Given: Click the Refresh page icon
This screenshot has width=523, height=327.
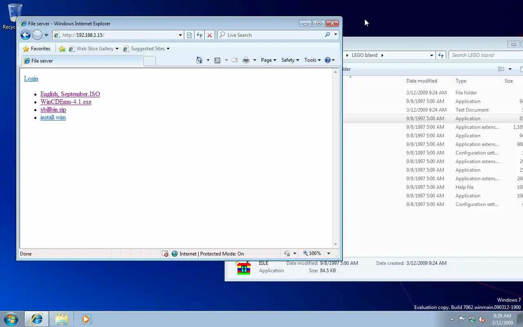Looking at the screenshot, I should pyautogui.click(x=199, y=35).
